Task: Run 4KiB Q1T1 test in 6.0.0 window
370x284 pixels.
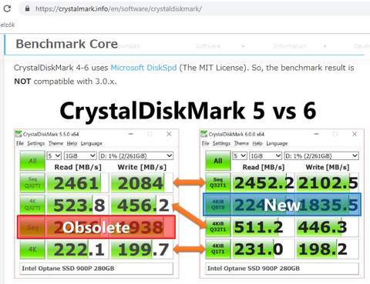Action: tap(218, 249)
